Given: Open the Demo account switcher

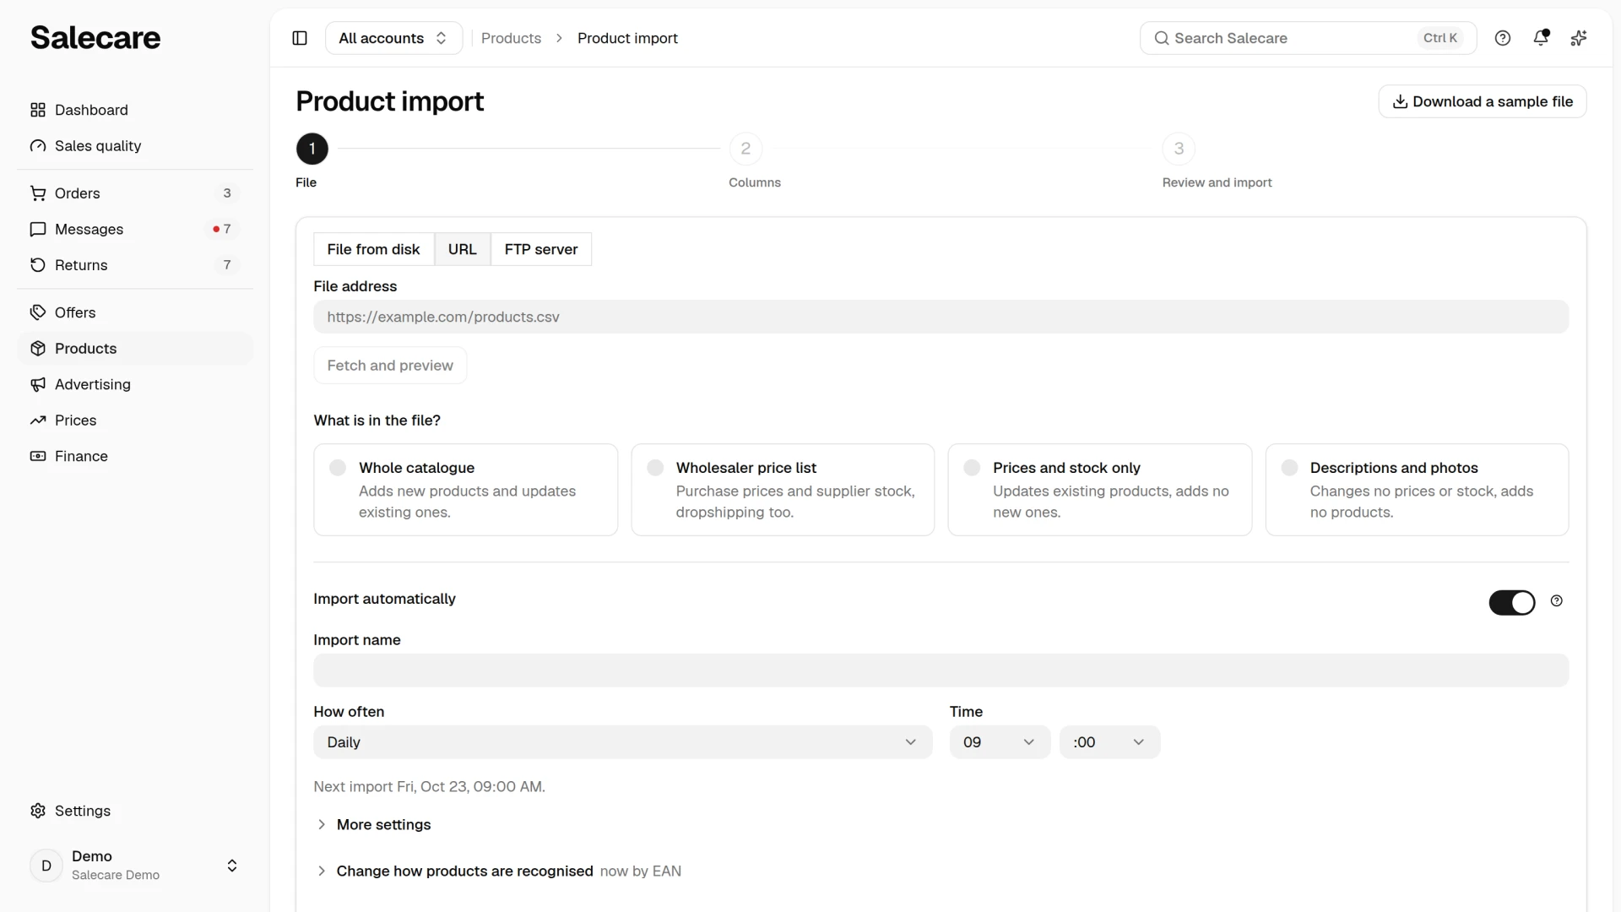Looking at the screenshot, I should tap(135, 866).
